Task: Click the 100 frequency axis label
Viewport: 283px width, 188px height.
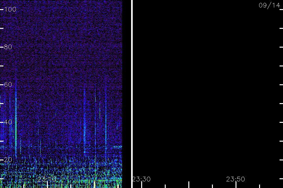Action: coord(10,9)
